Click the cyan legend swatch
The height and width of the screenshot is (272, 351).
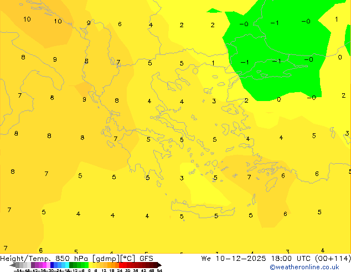click(67, 265)
